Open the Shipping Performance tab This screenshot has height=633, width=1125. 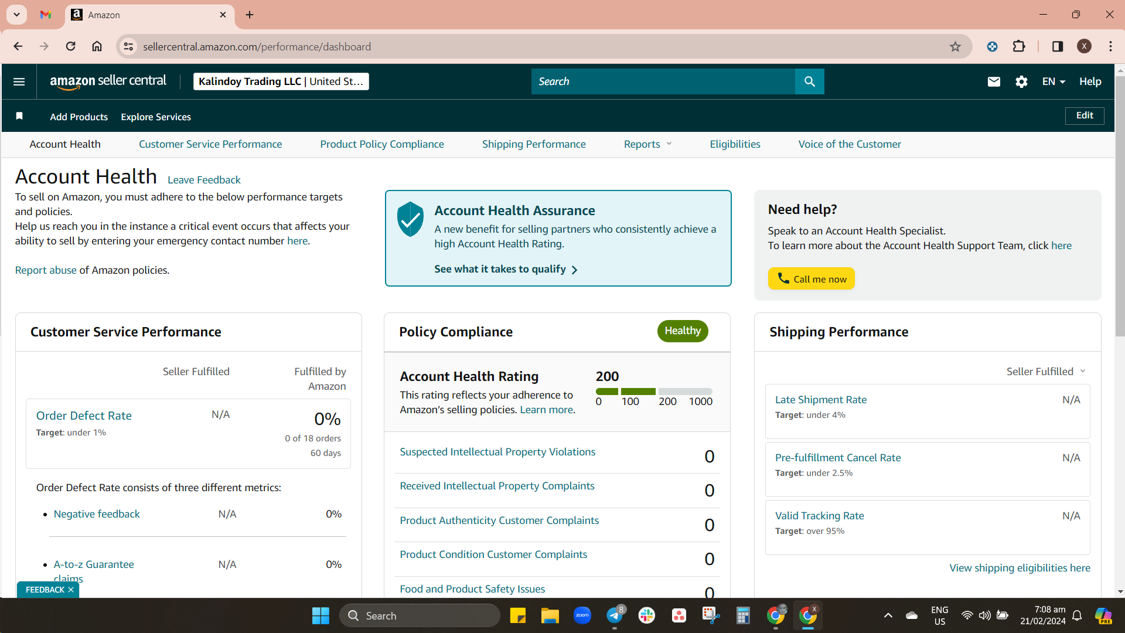[x=534, y=144]
